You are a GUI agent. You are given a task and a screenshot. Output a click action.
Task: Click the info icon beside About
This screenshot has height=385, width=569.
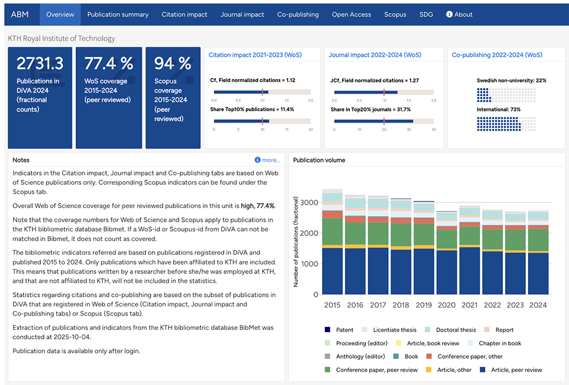(x=449, y=14)
